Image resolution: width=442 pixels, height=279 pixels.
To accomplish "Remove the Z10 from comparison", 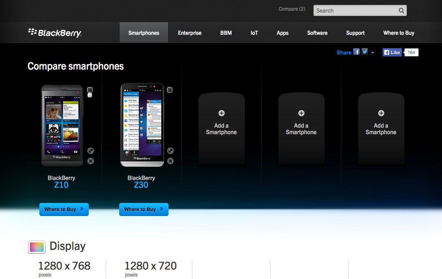I will [90, 161].
